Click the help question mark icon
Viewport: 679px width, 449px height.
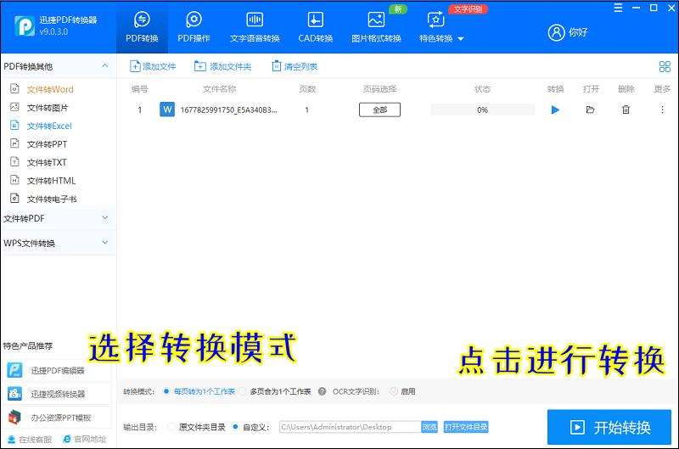coord(322,391)
